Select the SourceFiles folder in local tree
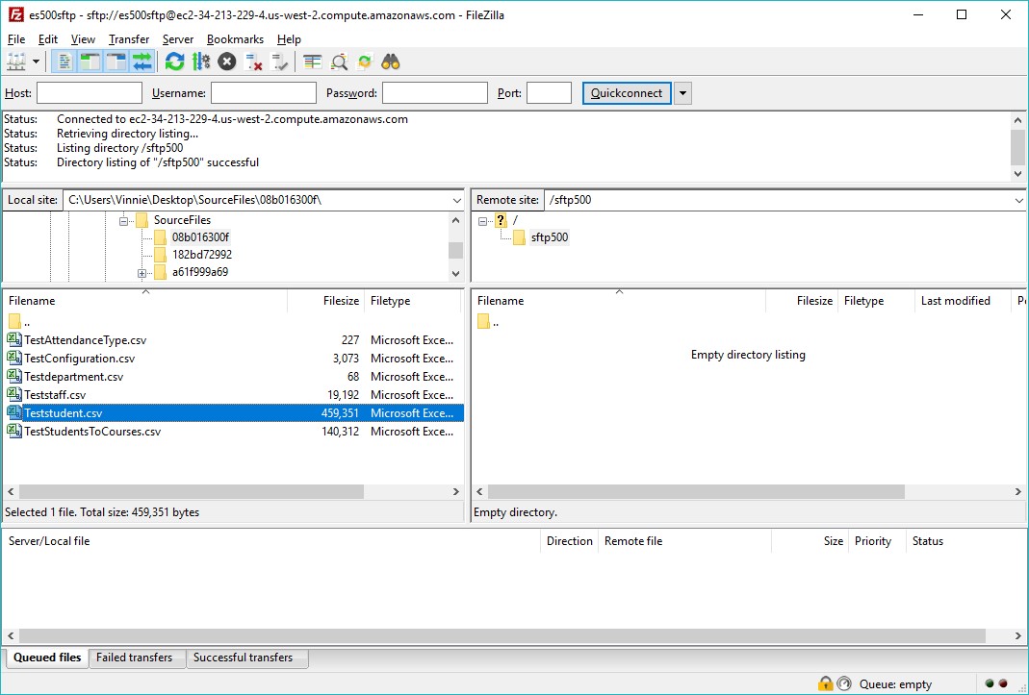The width and height of the screenshot is (1029, 695). pyautogui.click(x=182, y=219)
